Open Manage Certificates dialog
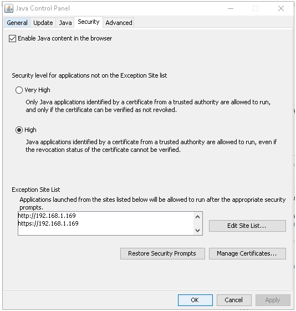296x311 pixels. [x=247, y=253]
